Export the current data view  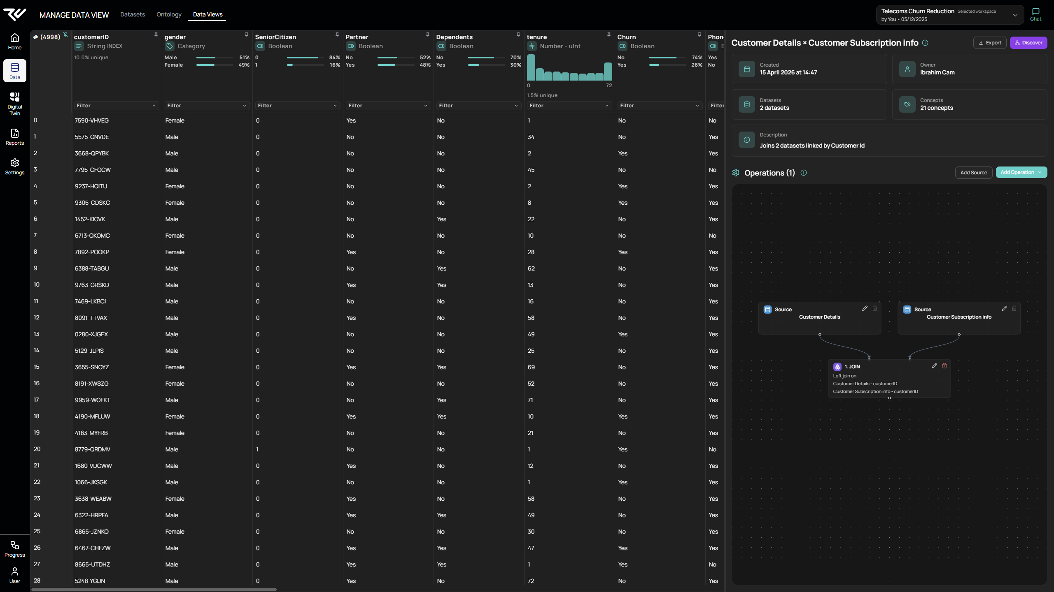coord(990,42)
